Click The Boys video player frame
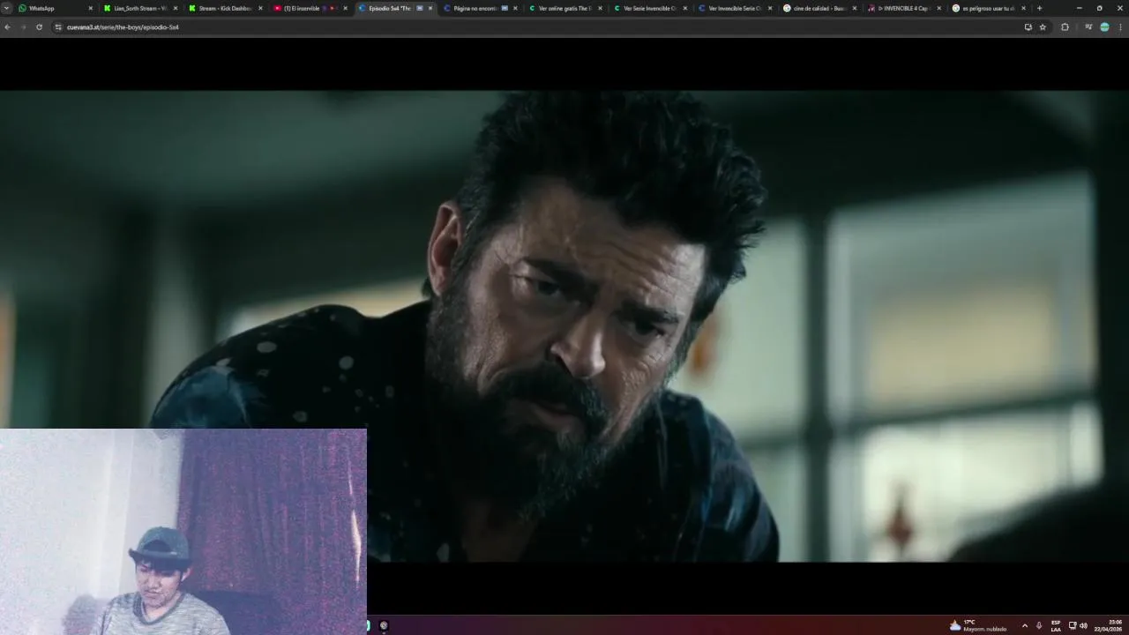Screen dimensions: 1129x635 coord(564,326)
